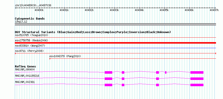223x99 pixels.
Task: Open the MAG|NM_080600 transcript label
Action: (25, 69)
